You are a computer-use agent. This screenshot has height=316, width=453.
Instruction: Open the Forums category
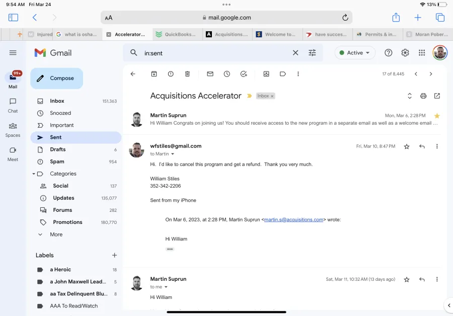tap(76, 210)
